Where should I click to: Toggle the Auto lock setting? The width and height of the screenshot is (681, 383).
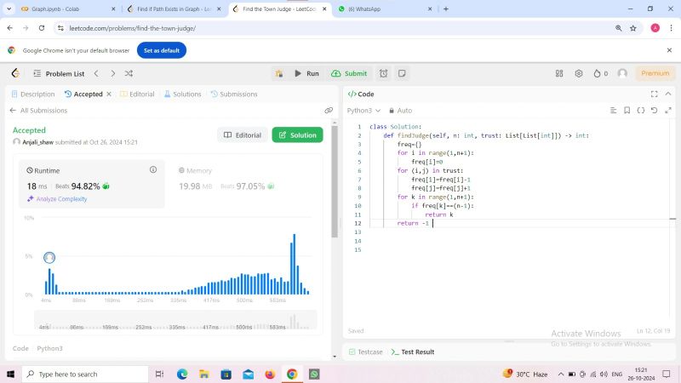click(x=400, y=111)
